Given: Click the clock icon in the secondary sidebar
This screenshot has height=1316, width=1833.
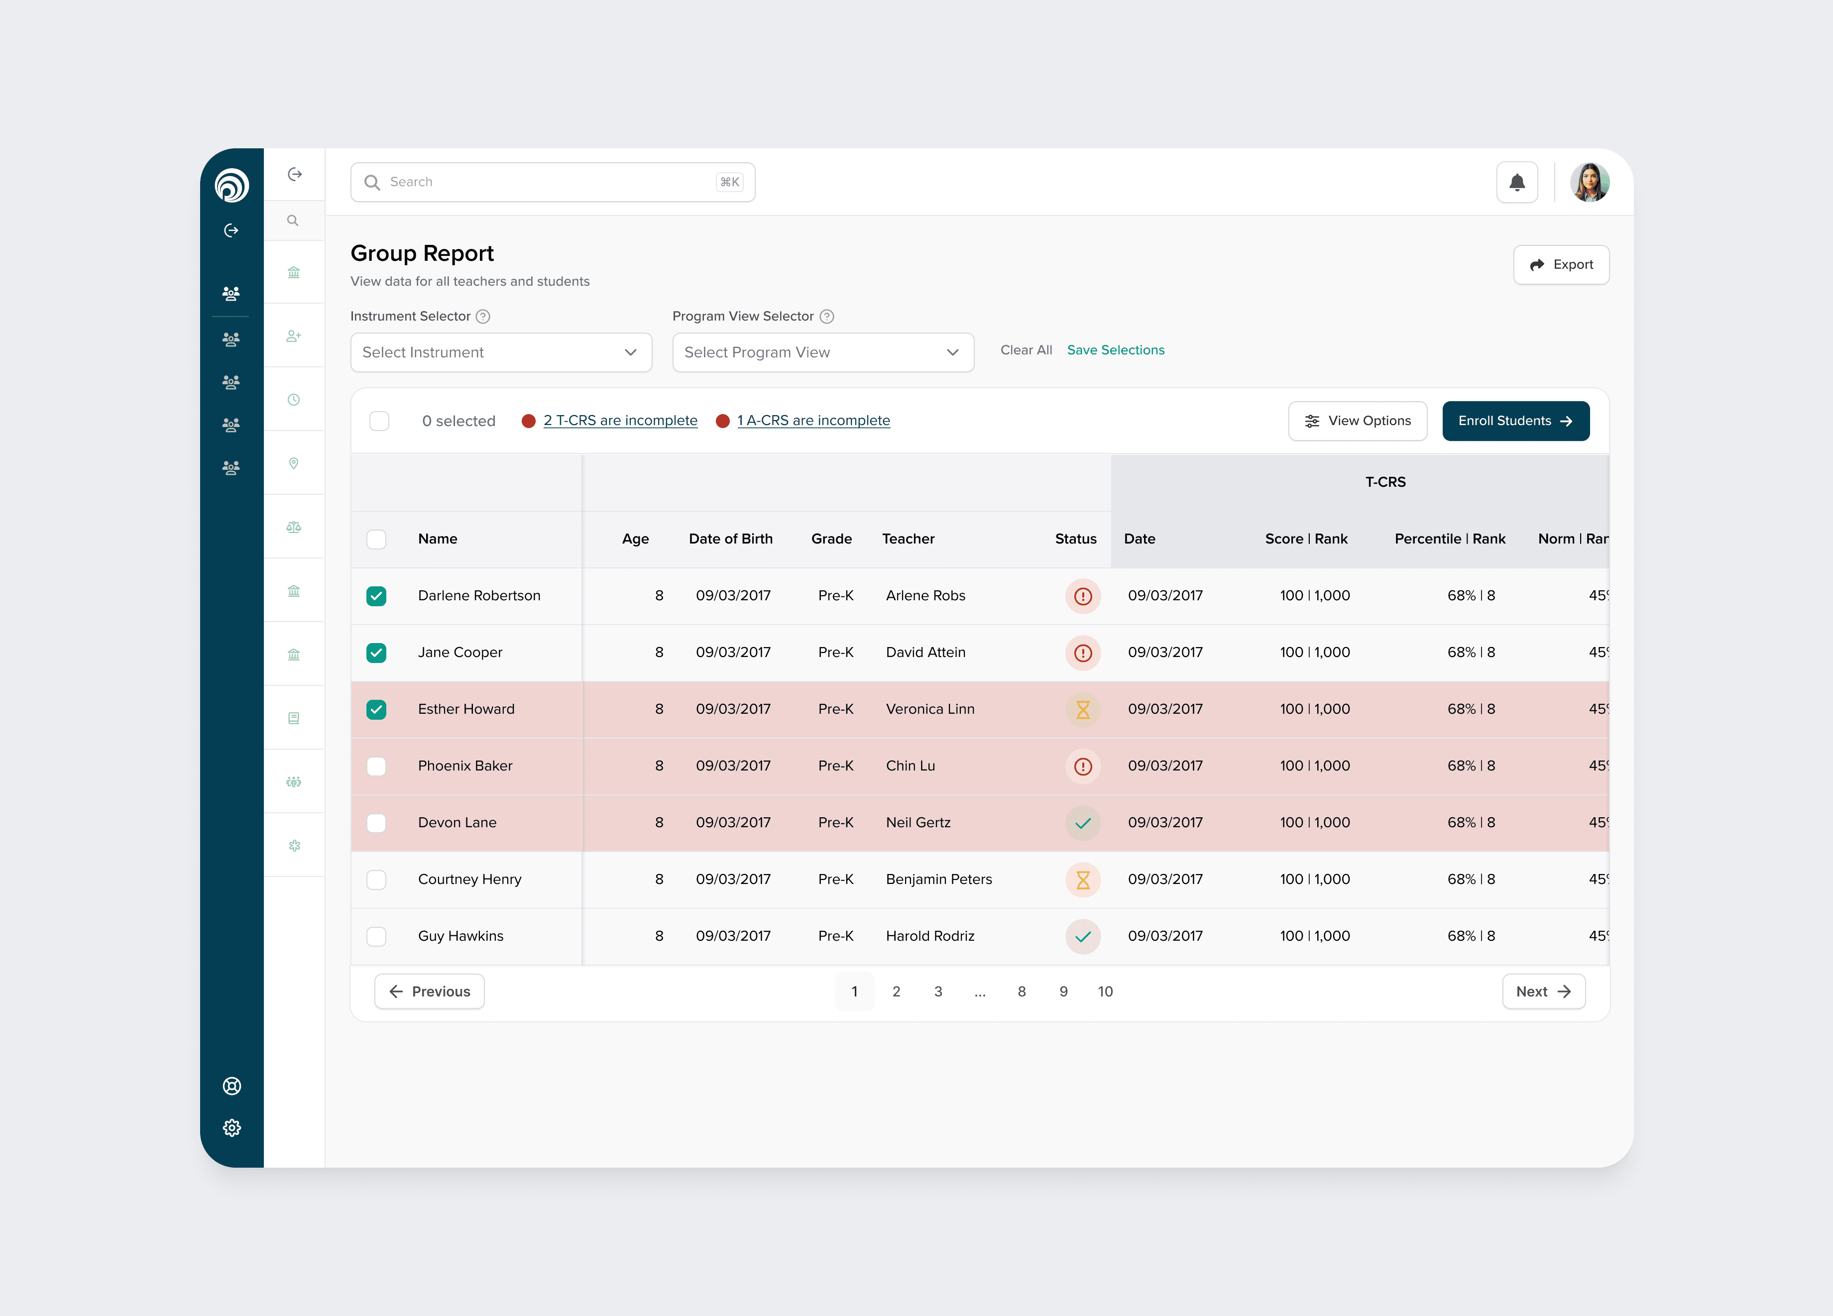Looking at the screenshot, I should click(293, 400).
